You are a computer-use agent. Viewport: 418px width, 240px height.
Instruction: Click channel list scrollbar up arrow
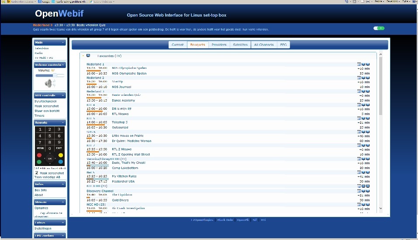(x=381, y=54)
